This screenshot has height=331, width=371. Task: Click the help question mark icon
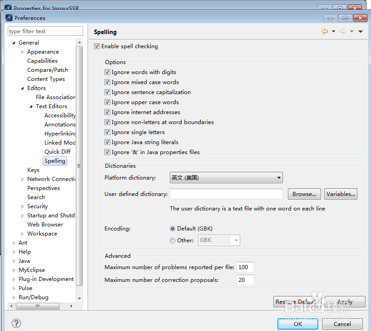click(x=16, y=323)
